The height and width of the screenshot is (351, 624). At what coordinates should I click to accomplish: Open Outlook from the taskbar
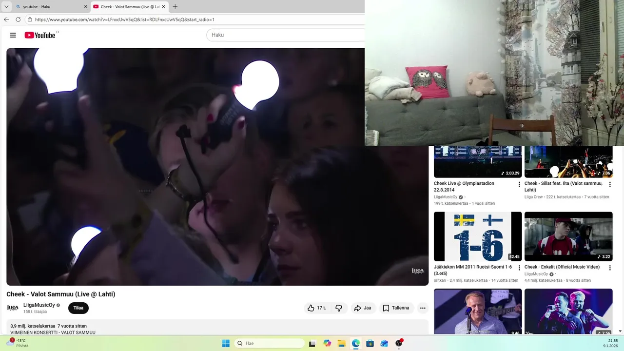(385, 343)
